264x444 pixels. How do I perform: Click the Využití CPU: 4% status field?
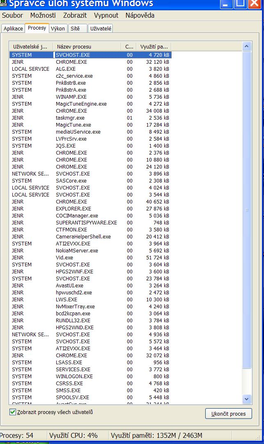pyautogui.click(x=78, y=435)
